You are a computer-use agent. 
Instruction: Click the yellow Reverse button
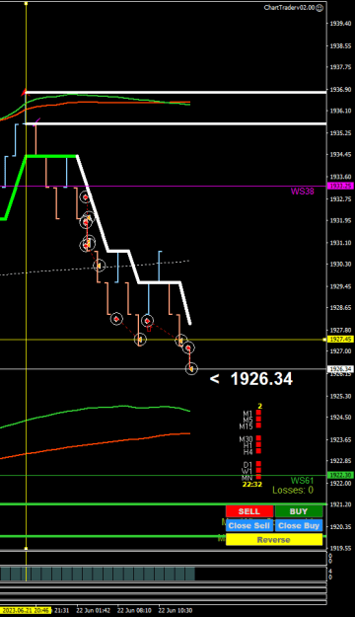pos(274,539)
